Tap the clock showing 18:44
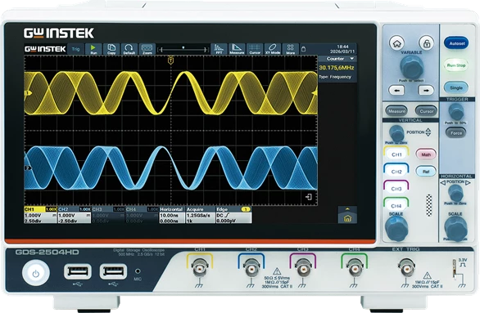Screen dimensions: 480x313 point(342,47)
